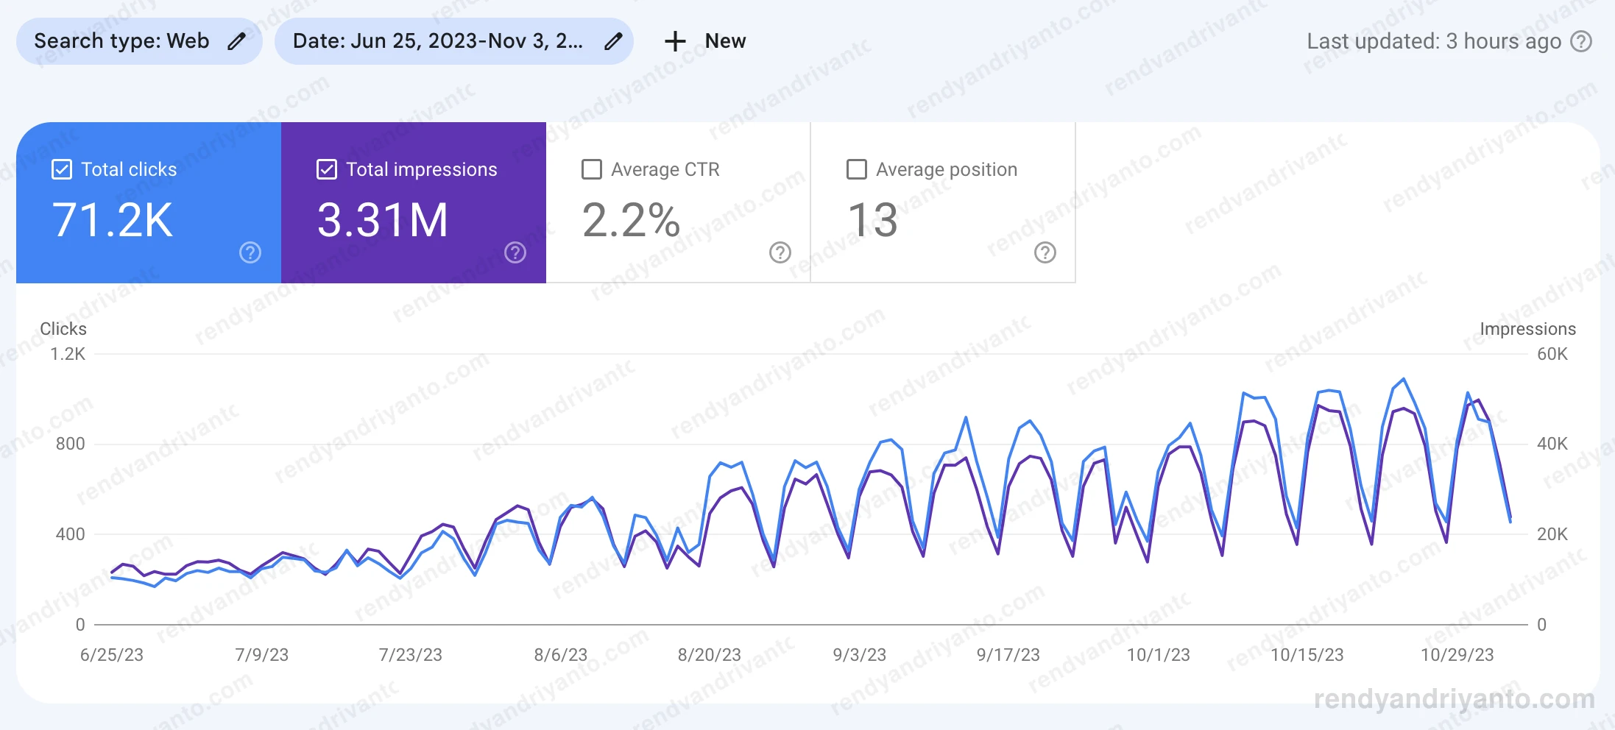Click the 6/25/23 date label on chart
The image size is (1615, 730).
point(112,655)
